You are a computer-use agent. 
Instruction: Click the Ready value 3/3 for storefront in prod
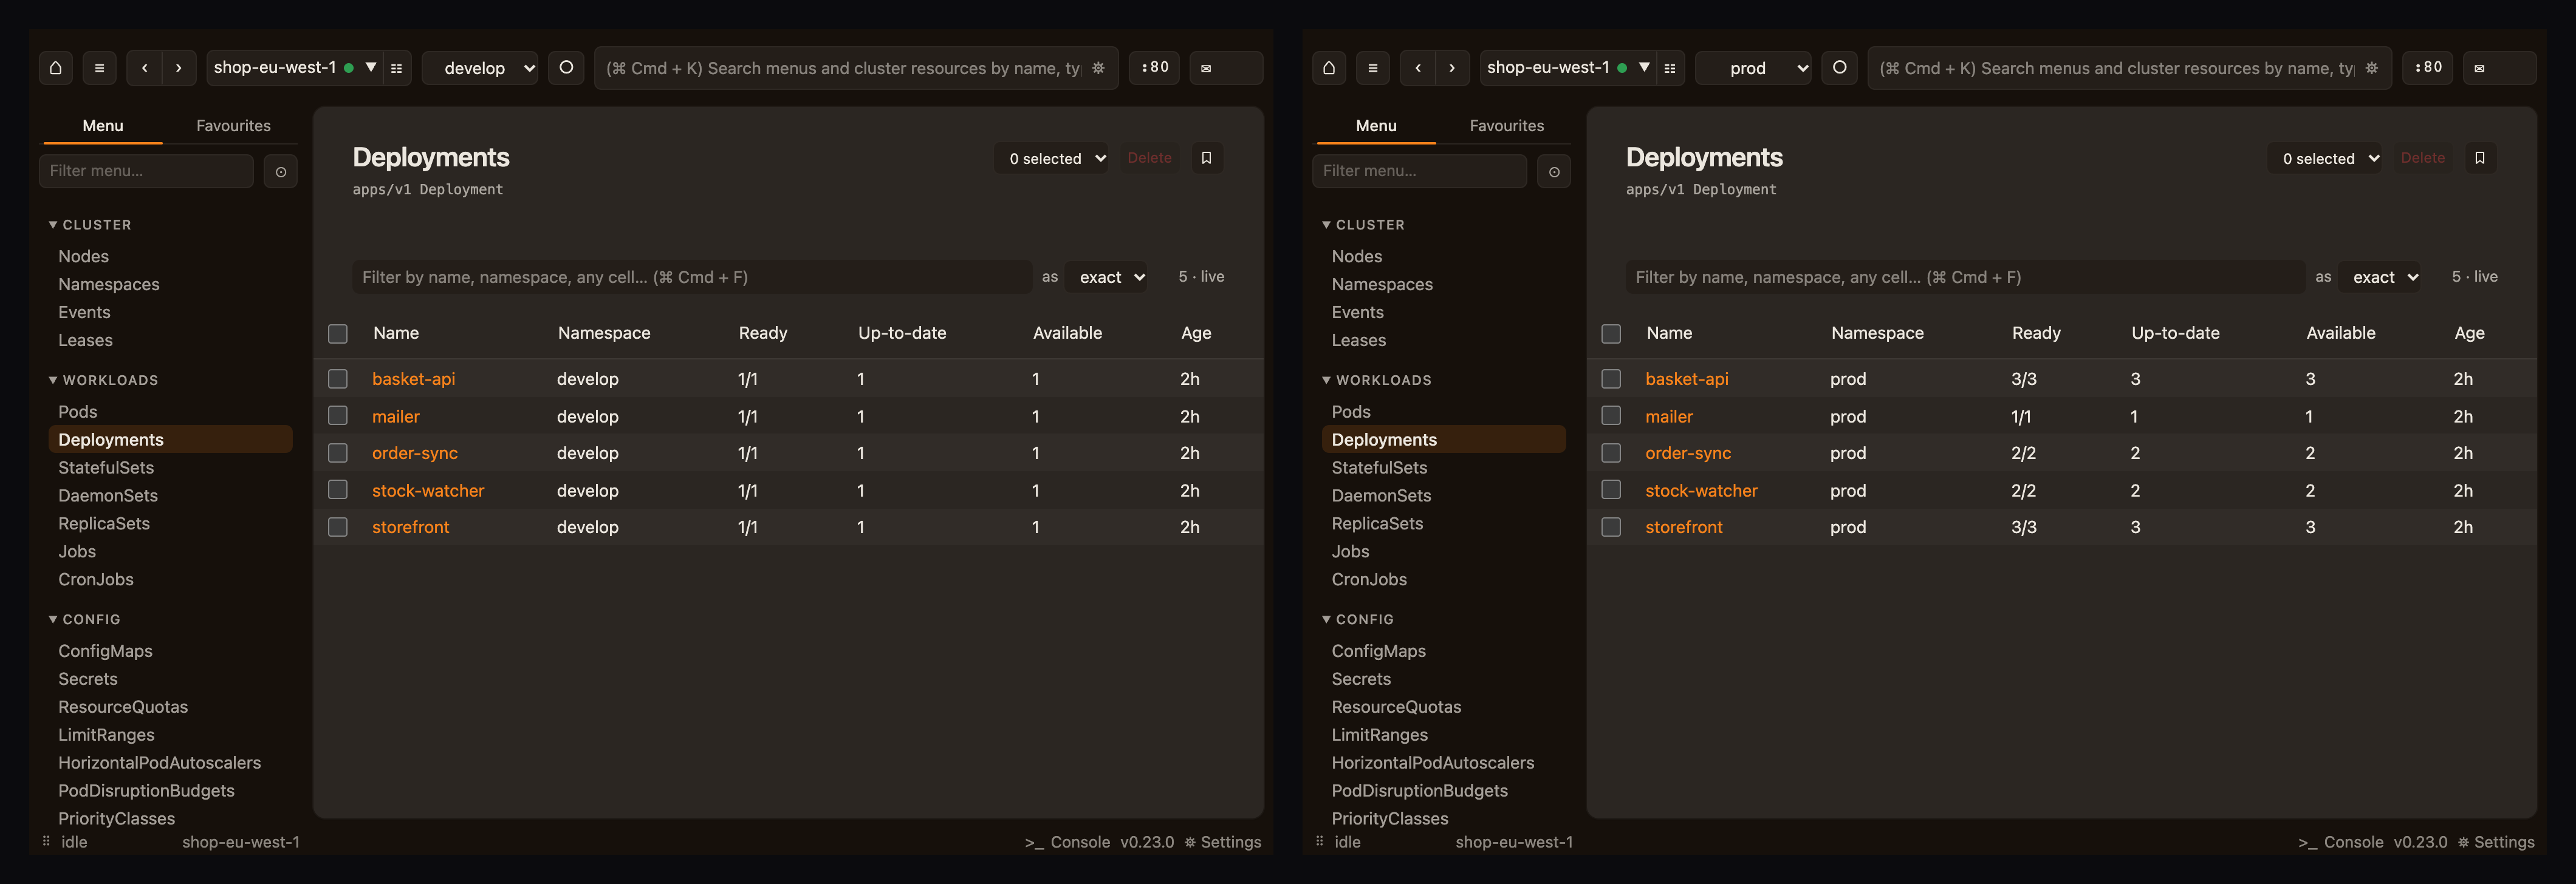point(2023,526)
